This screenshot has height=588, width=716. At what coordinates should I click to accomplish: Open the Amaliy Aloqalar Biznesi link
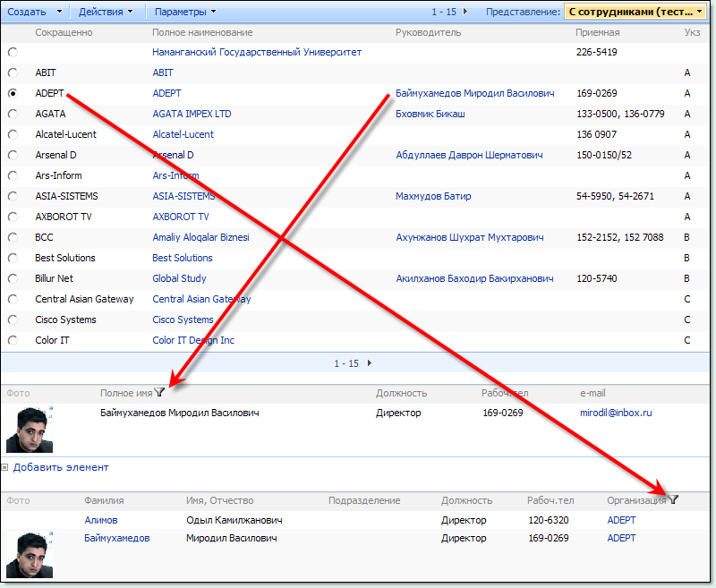click(x=200, y=237)
